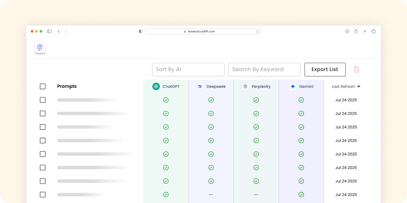This screenshot has width=407, height=203.
Task: Click the first row's Jul 24 2025 date
Action: point(346,100)
